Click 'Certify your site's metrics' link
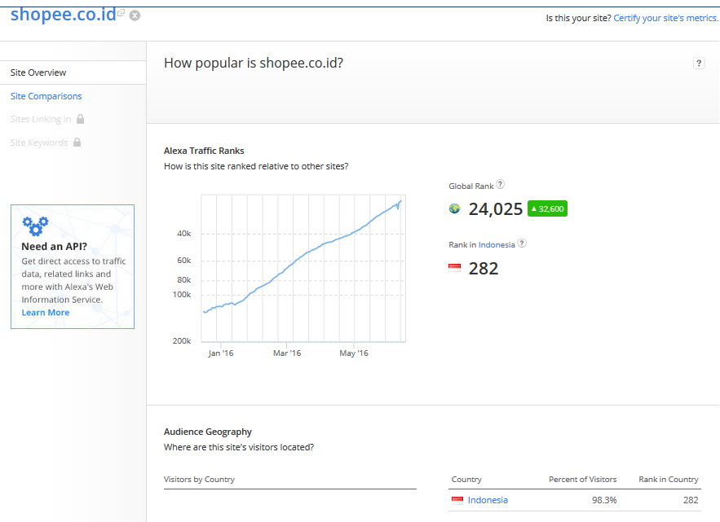Image resolution: width=720 pixels, height=522 pixels. (x=665, y=17)
